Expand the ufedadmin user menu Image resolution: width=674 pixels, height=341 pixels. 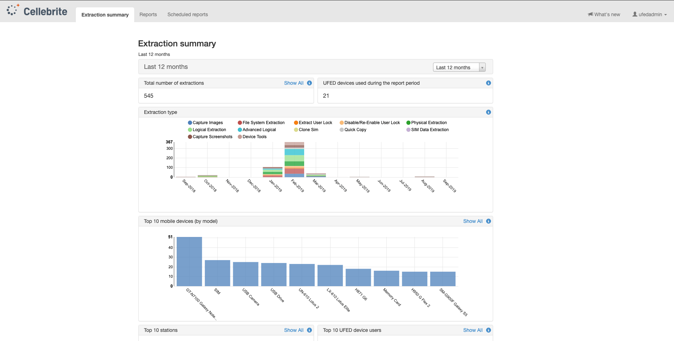pyautogui.click(x=650, y=14)
